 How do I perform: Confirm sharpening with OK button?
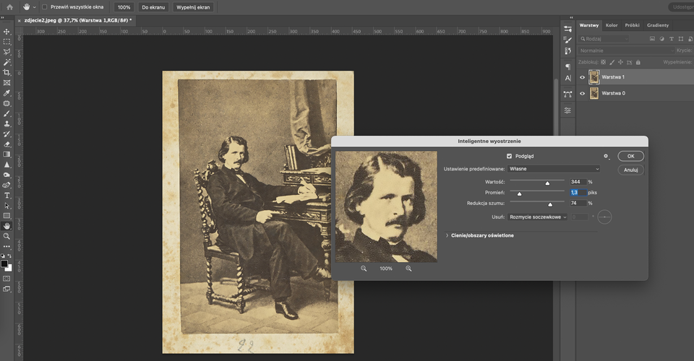point(630,156)
